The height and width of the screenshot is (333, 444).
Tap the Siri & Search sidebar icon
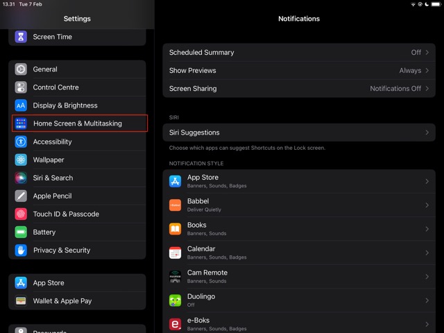coord(21,178)
